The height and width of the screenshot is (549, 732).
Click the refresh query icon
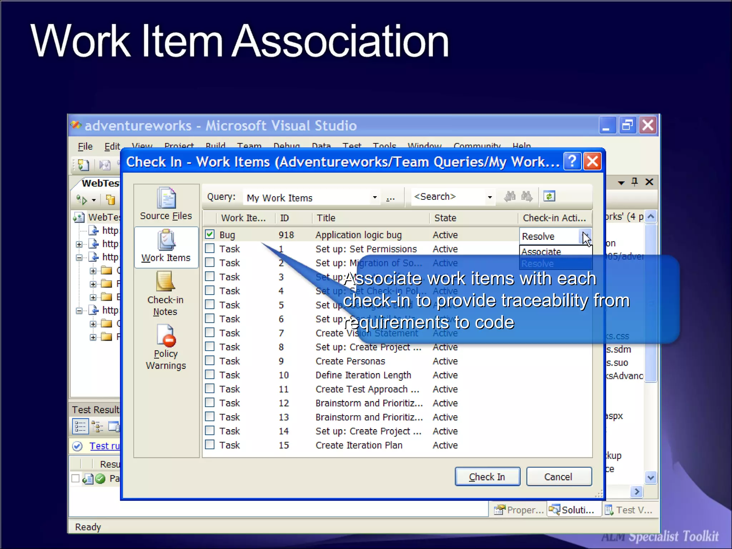pyautogui.click(x=549, y=196)
